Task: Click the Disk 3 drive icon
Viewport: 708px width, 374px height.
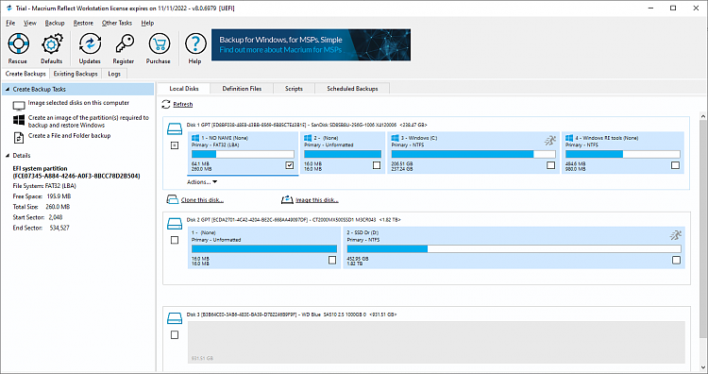Action: tap(175, 318)
